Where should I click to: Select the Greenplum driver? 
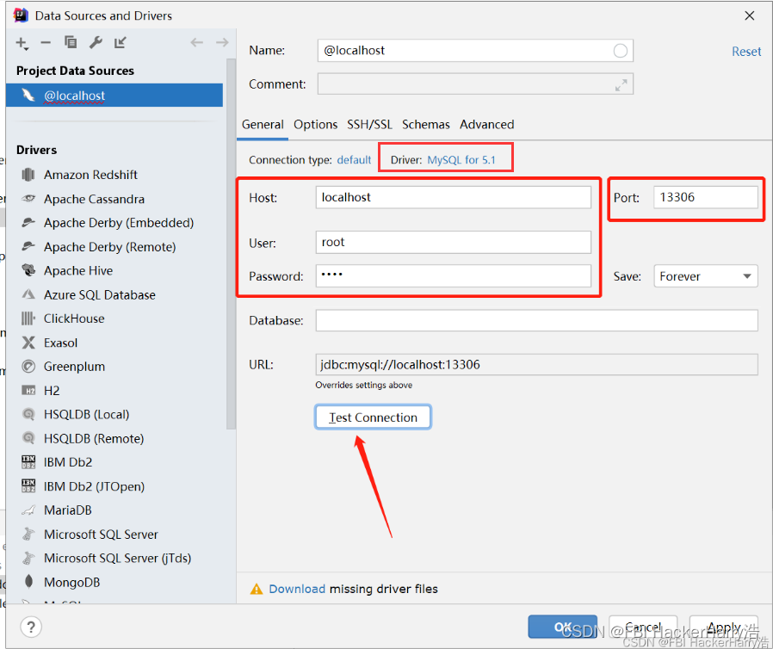pos(74,367)
